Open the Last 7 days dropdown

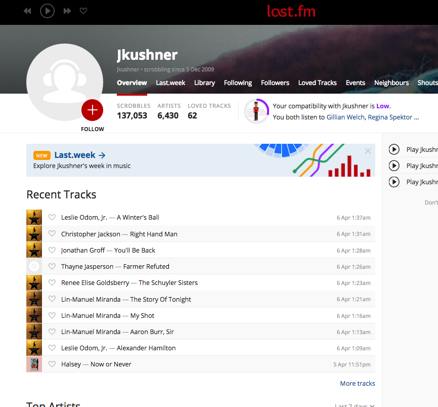[x=354, y=404]
